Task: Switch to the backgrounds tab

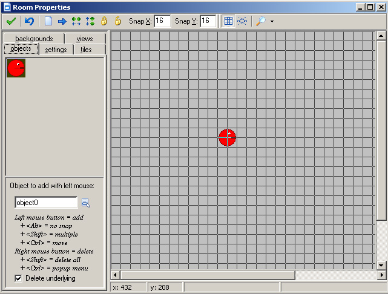Action: 34,39
